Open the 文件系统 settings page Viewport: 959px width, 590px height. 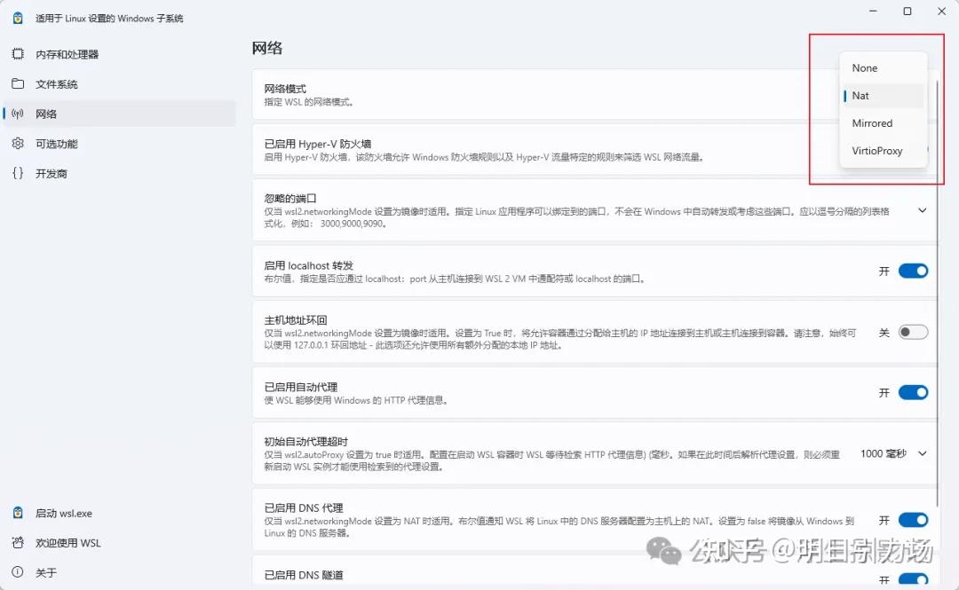(x=119, y=83)
